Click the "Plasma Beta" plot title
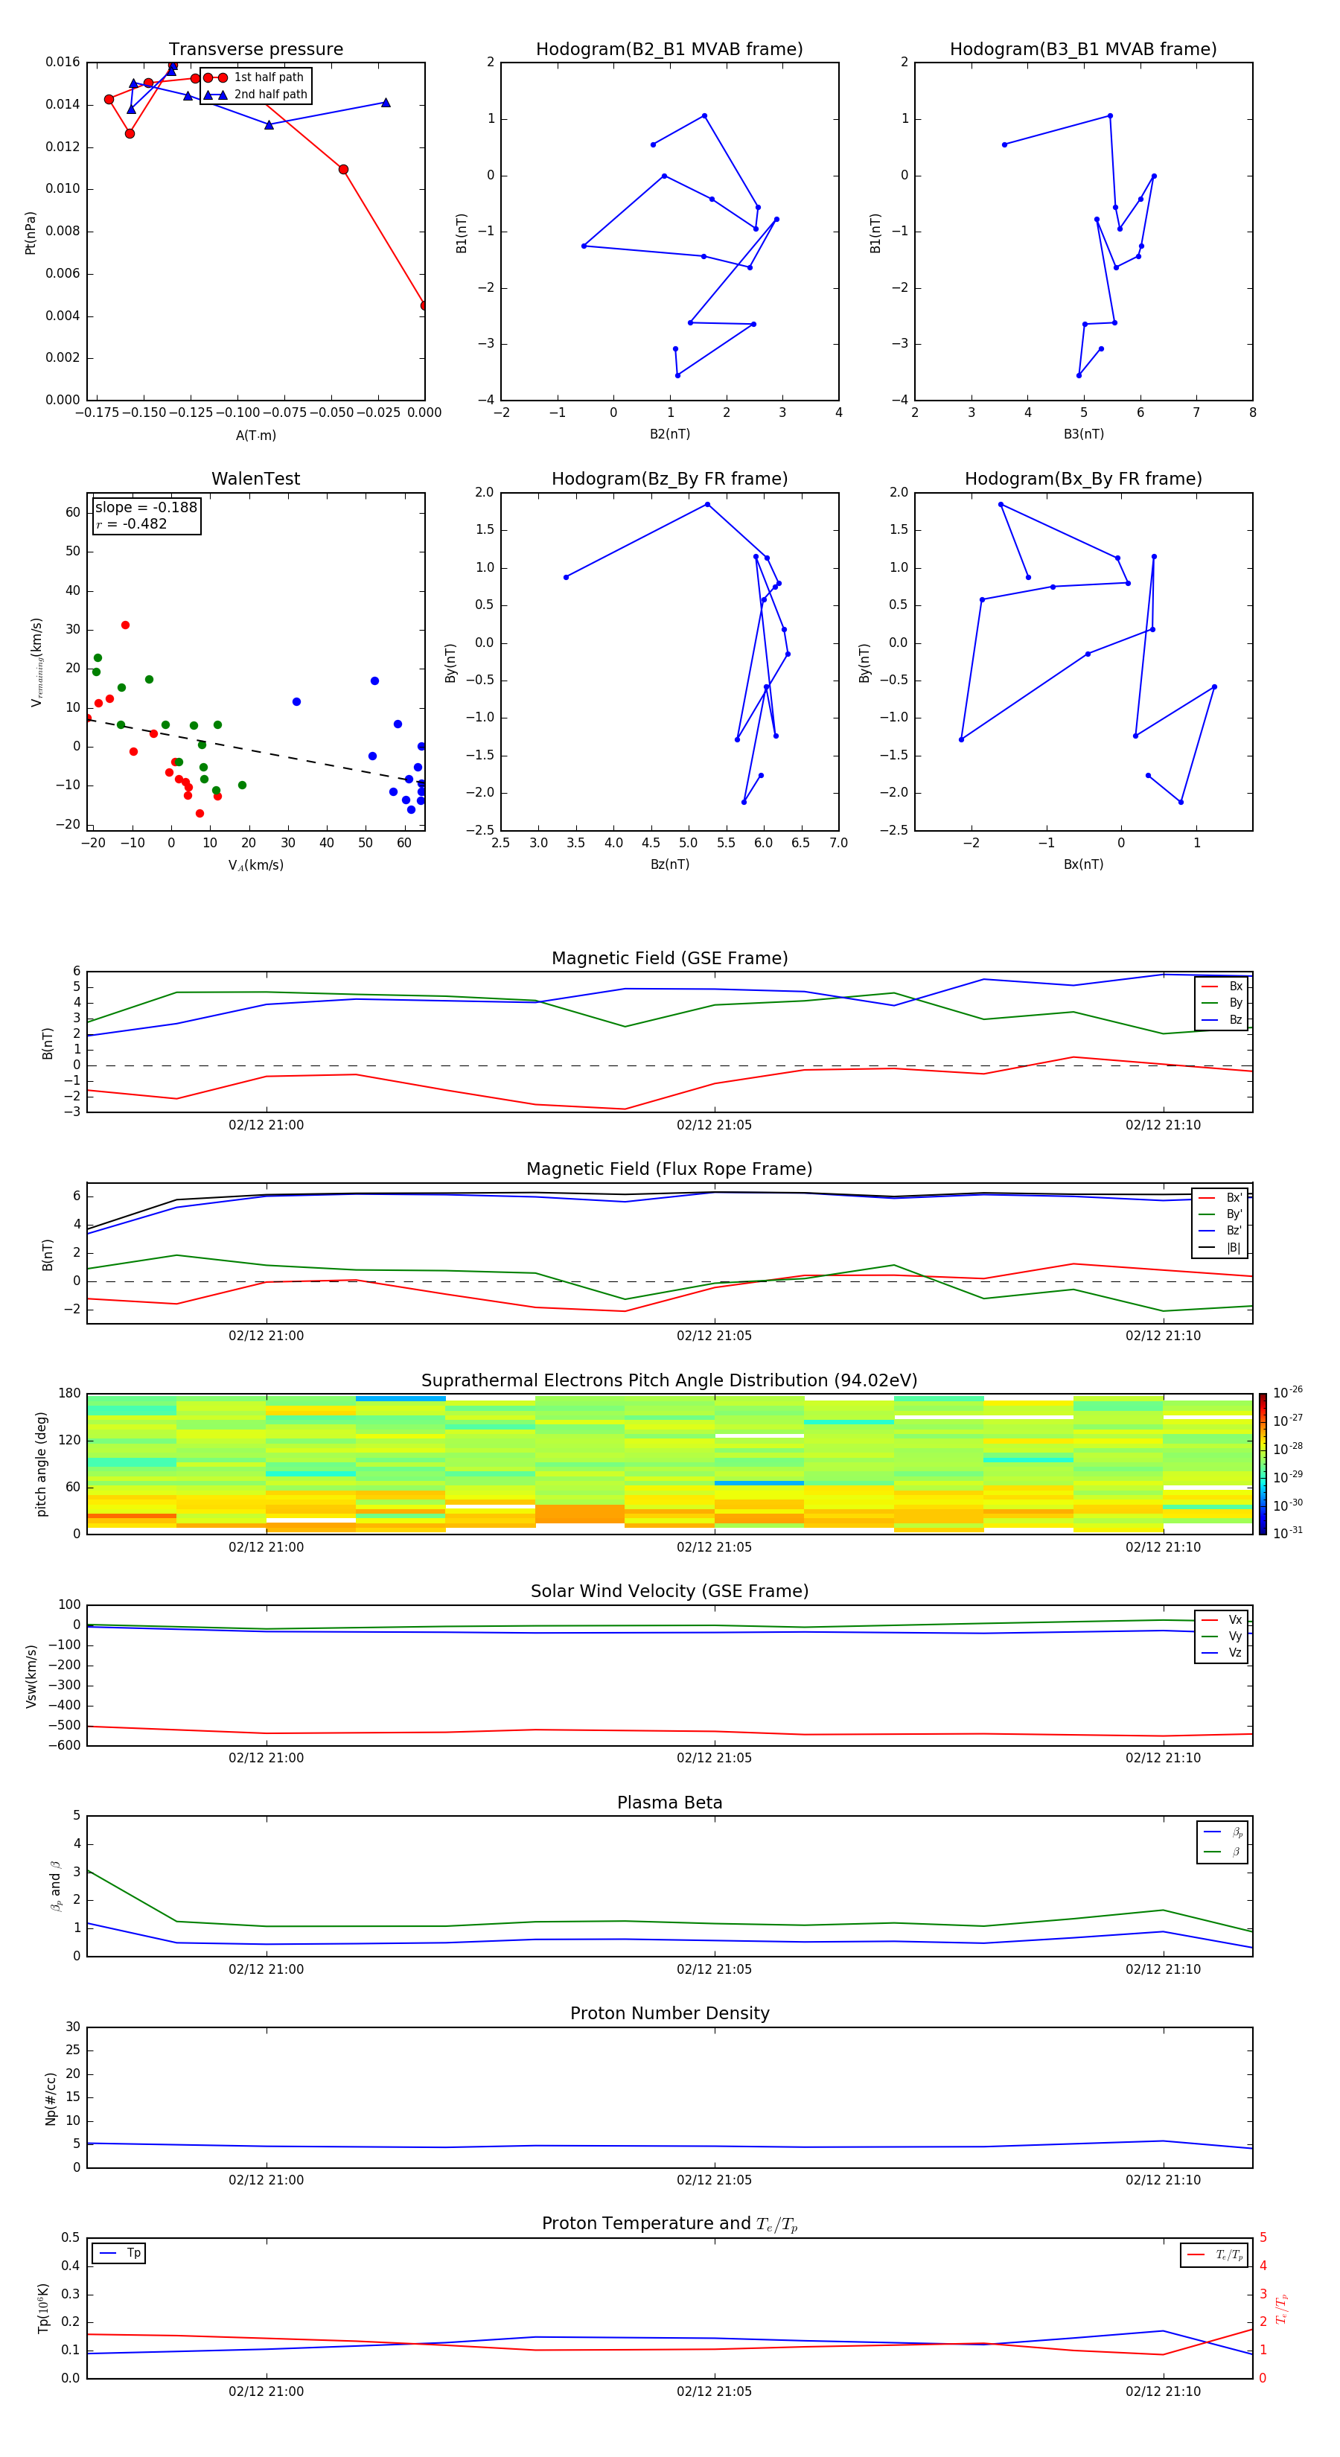The height and width of the screenshot is (2457, 1340). 669,1803
